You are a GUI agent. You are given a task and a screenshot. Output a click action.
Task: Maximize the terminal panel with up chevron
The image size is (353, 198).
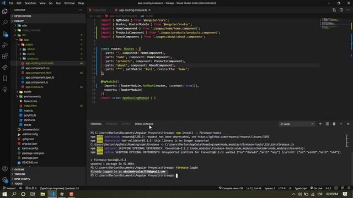341,124
